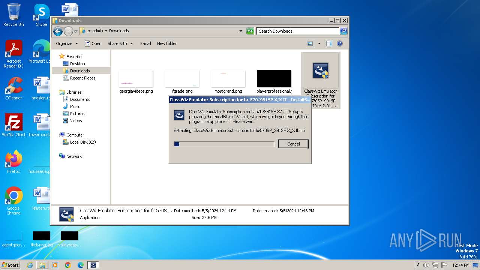Go back in Downloads window
Screen dimensions: 480x270
click(x=58, y=31)
